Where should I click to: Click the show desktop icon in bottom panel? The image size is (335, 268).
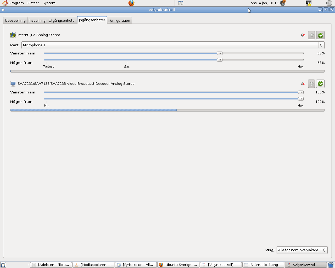(x=3, y=265)
